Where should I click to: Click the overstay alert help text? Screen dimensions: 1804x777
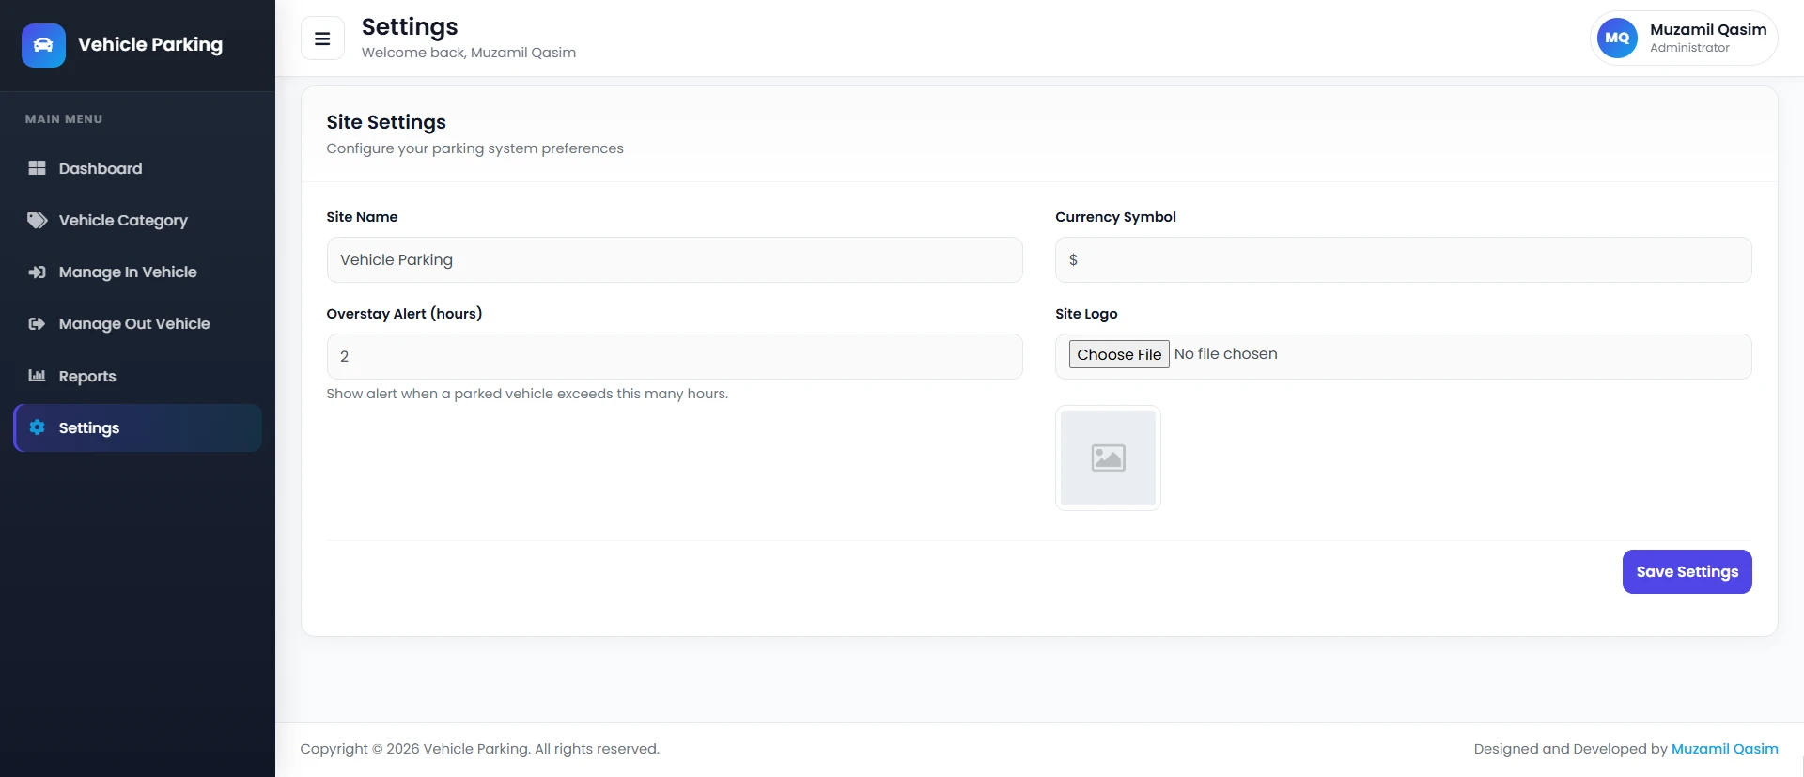(x=527, y=394)
